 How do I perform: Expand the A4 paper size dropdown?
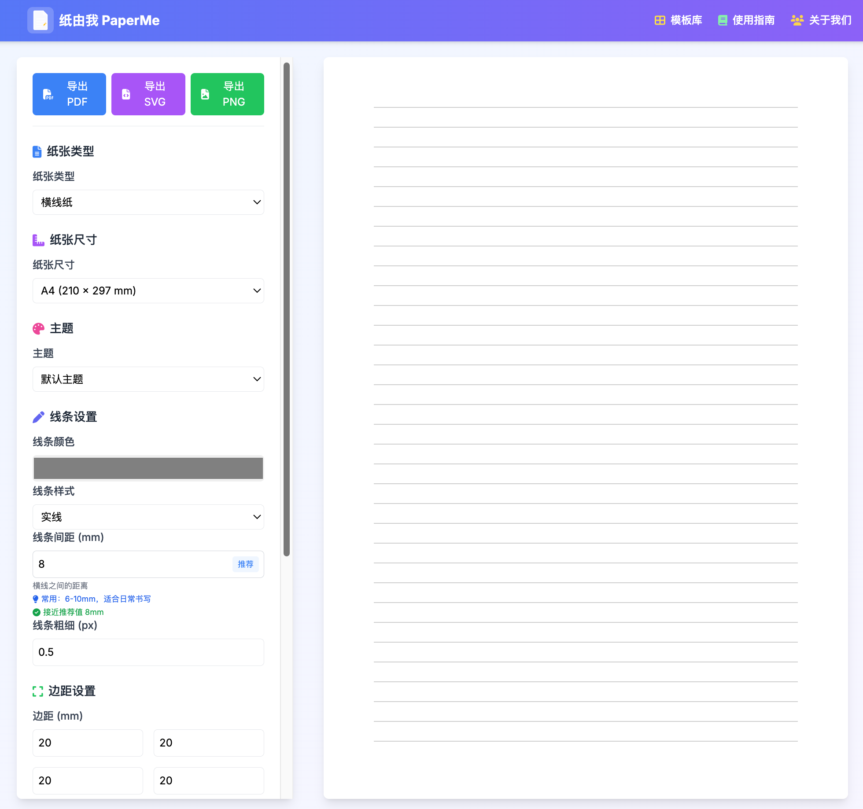pos(148,291)
